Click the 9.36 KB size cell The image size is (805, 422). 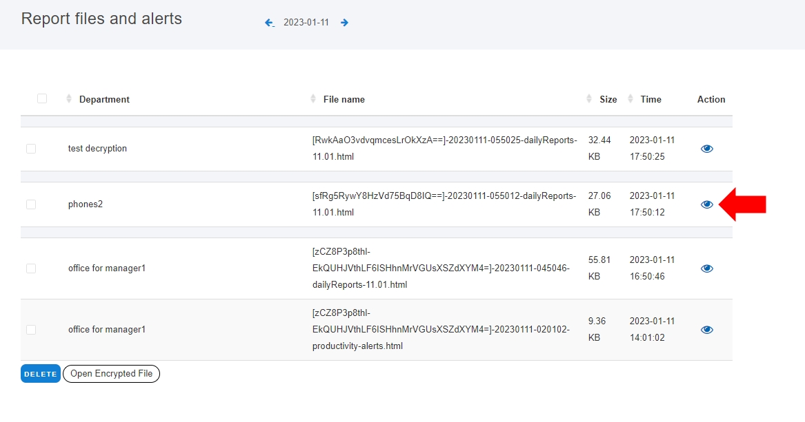point(597,330)
